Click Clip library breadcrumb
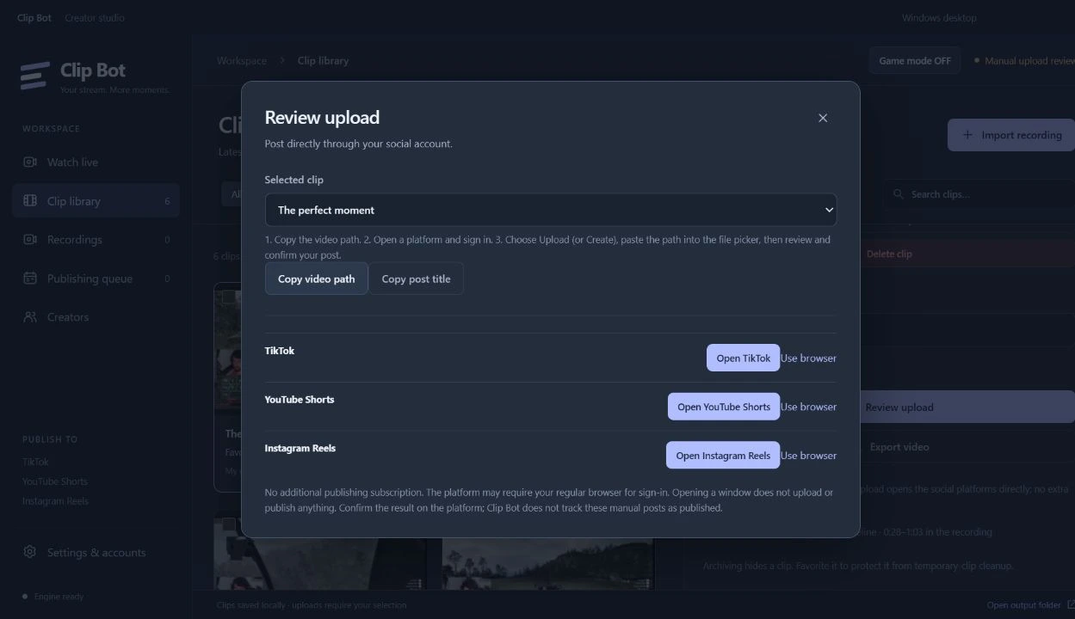 tap(323, 60)
